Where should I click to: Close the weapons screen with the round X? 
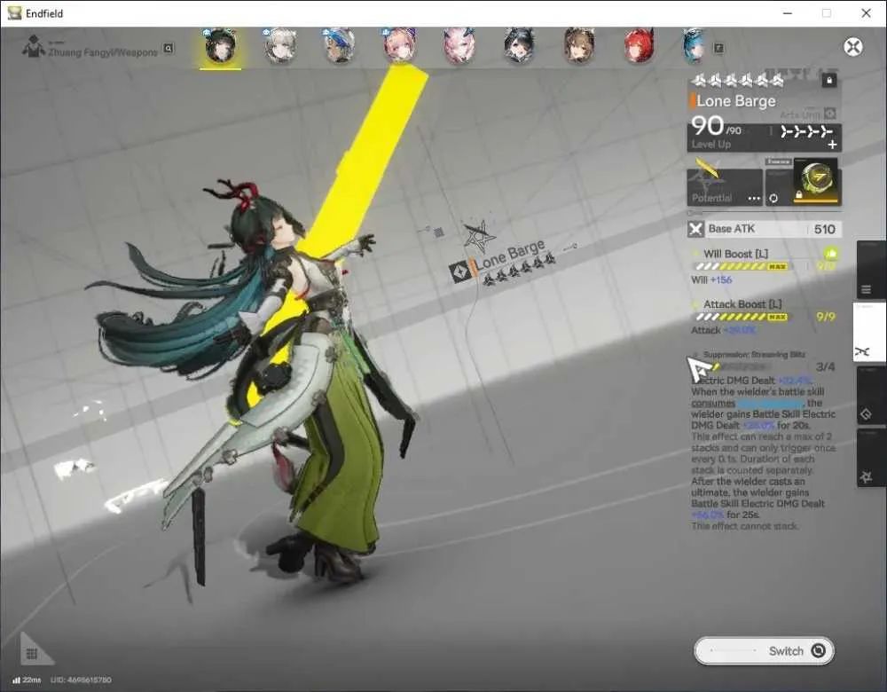pyautogui.click(x=853, y=47)
